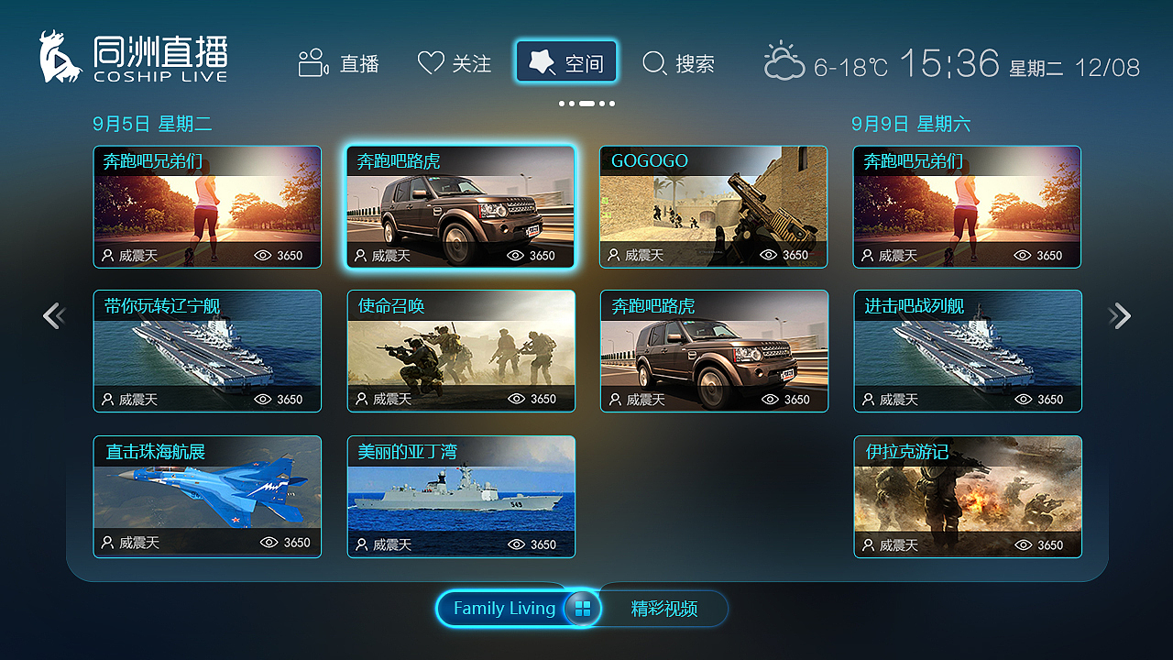
Task: Click the grid icon beside Family Living
Action: point(582,608)
